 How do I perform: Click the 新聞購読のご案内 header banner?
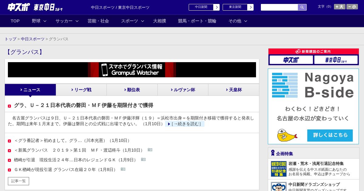314,52
